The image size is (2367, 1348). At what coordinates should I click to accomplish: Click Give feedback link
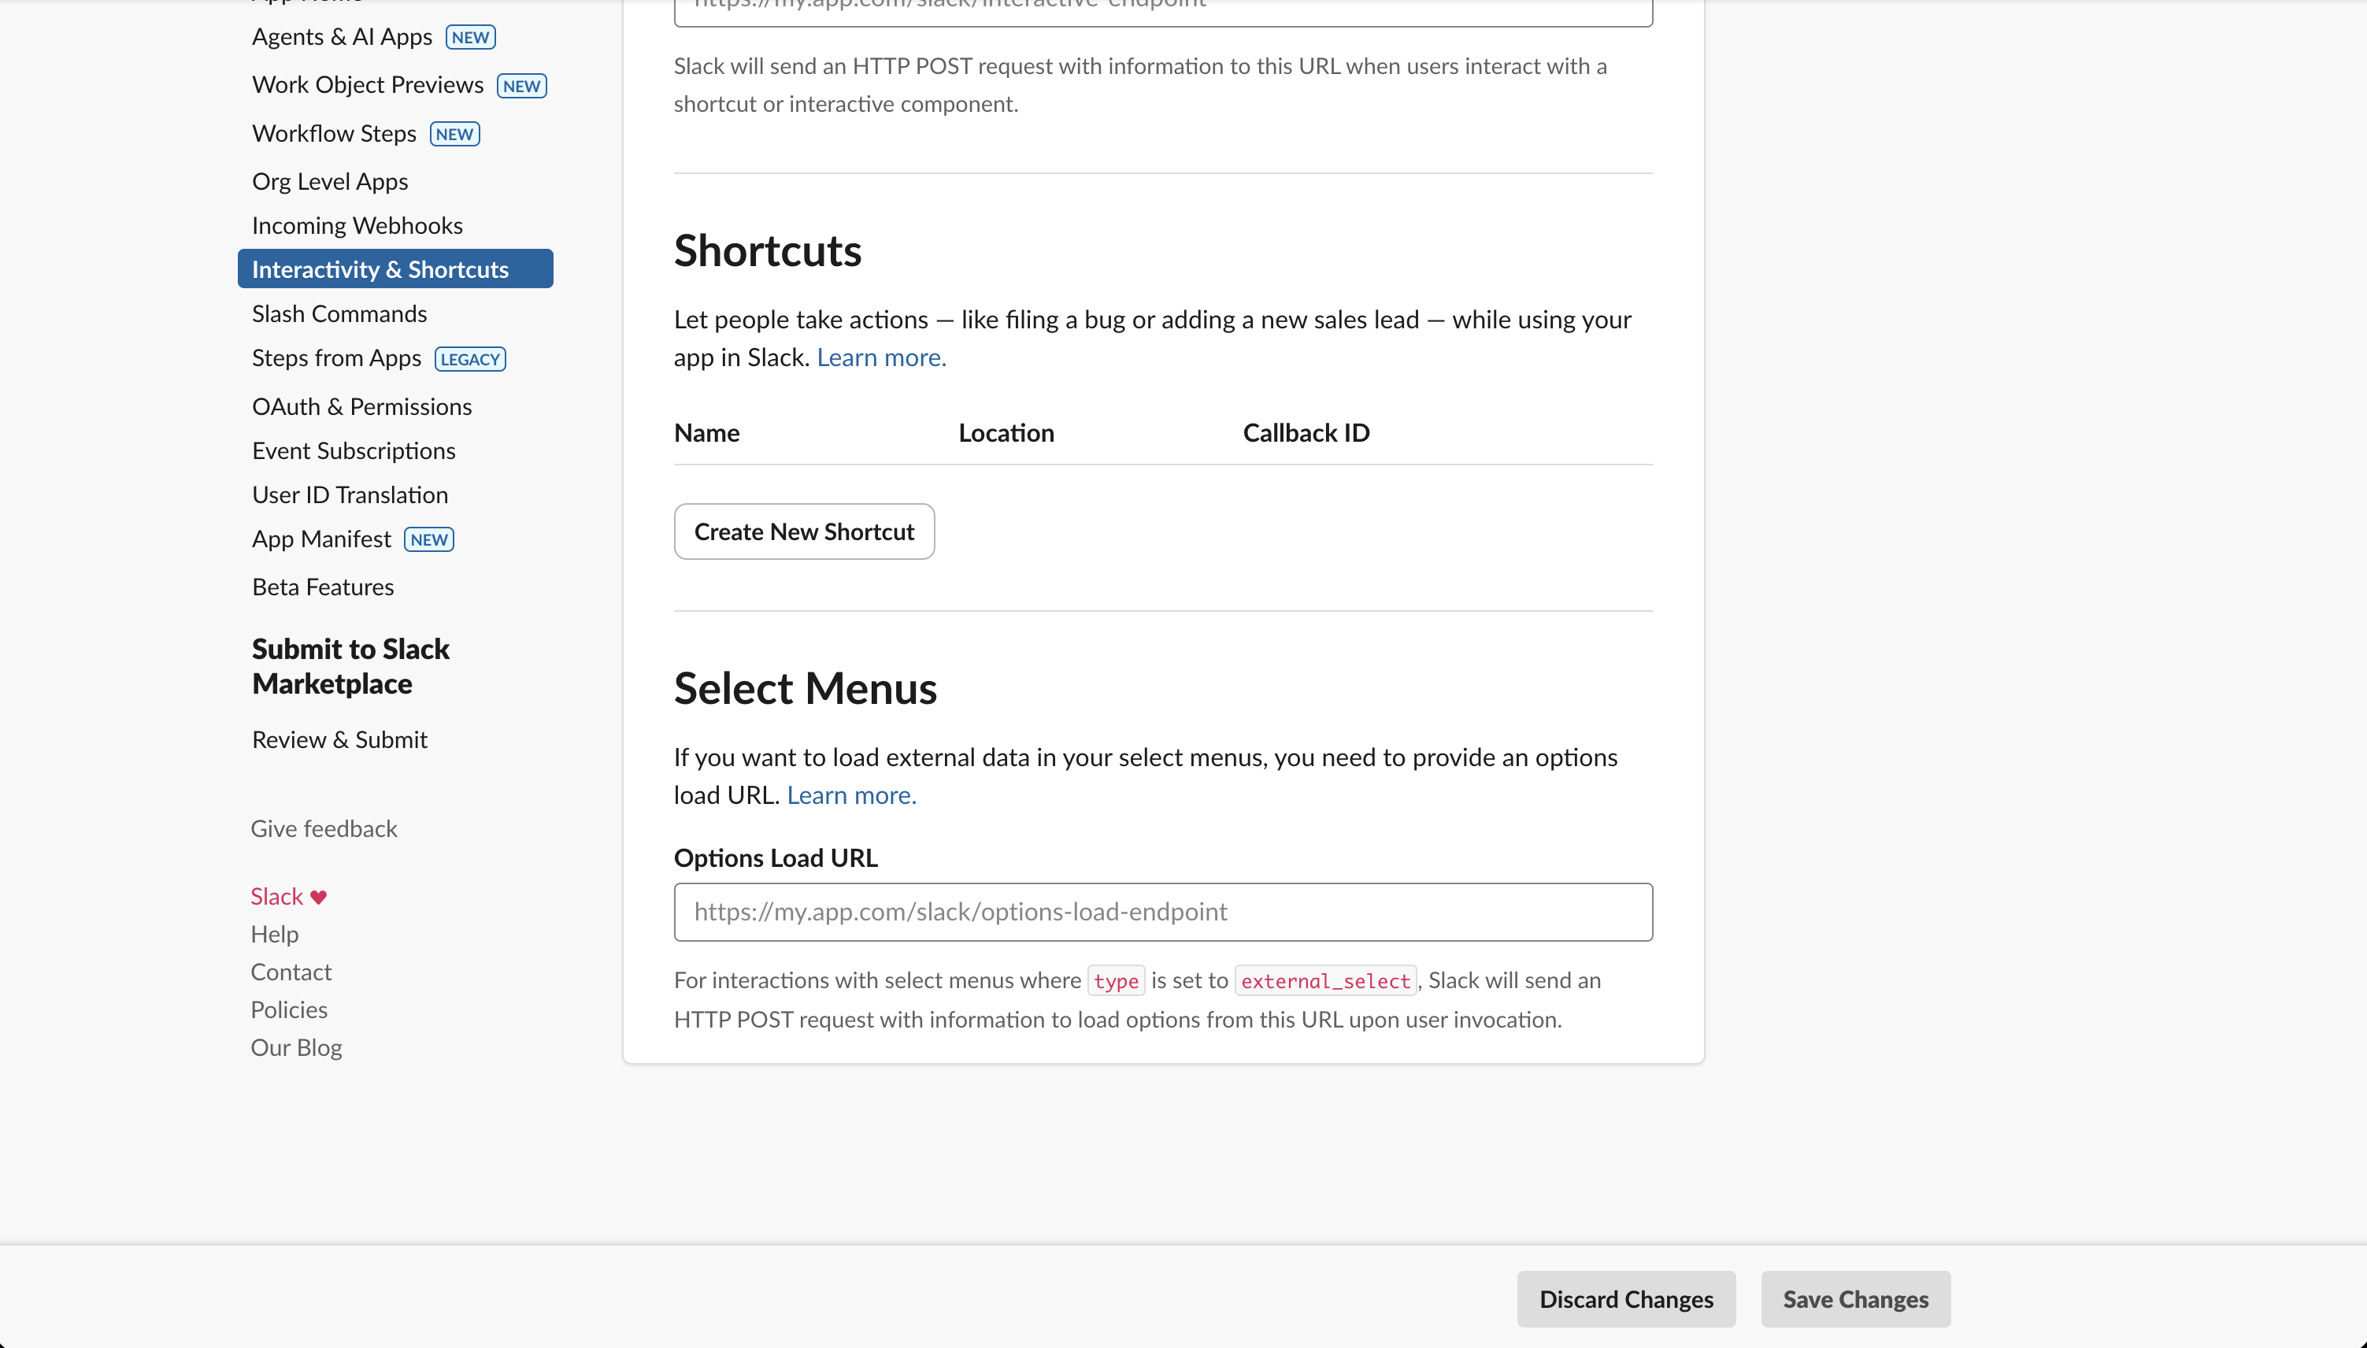coord(323,828)
